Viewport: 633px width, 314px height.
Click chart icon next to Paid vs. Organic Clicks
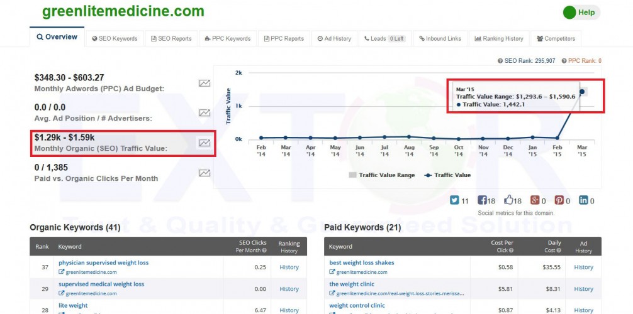coord(204,173)
